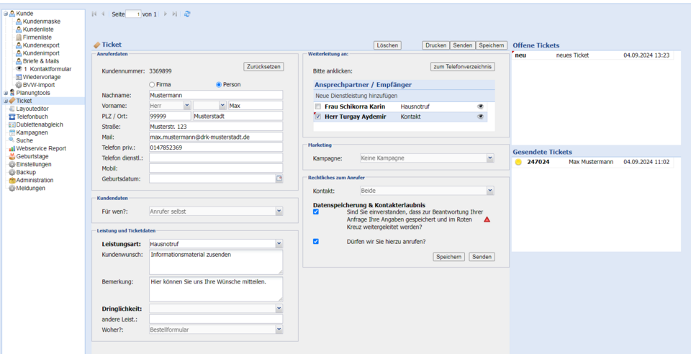This screenshot has height=354, width=691.
Task: Open Kundenexport in the sidebar tree
Action: coord(41,45)
